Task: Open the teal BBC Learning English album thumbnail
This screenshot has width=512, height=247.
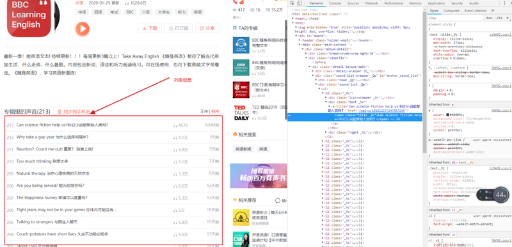Action: (241, 68)
